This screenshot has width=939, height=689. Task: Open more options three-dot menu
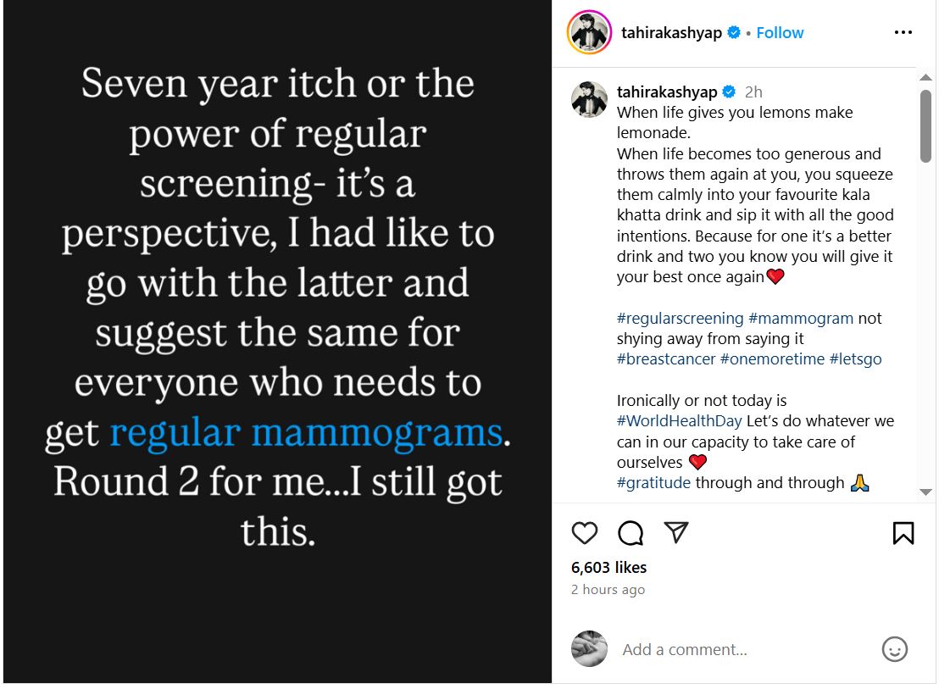[x=903, y=33]
